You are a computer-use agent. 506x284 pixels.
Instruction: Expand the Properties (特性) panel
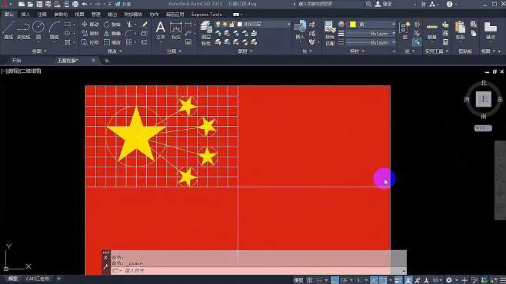tap(357, 51)
